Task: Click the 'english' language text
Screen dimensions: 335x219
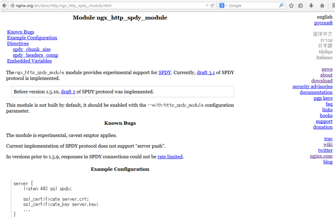Action: (x=325, y=17)
